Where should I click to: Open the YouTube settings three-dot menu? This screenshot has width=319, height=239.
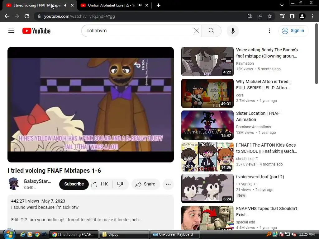(x=269, y=31)
